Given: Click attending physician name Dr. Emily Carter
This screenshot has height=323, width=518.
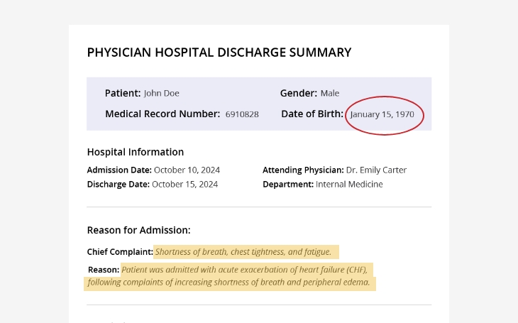Looking at the screenshot, I should pos(376,170).
